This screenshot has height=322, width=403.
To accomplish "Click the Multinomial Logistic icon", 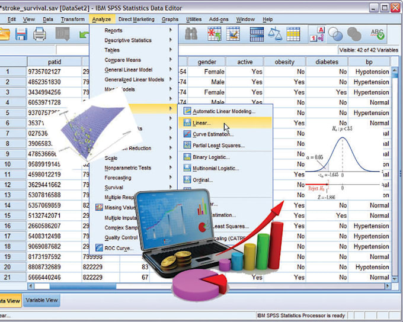I will [187, 168].
